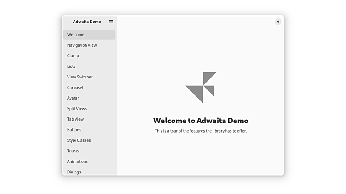Select the Dialogs sidebar item

pos(89,172)
